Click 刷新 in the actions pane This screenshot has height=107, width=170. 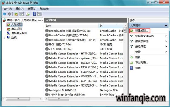[x=138, y=57]
